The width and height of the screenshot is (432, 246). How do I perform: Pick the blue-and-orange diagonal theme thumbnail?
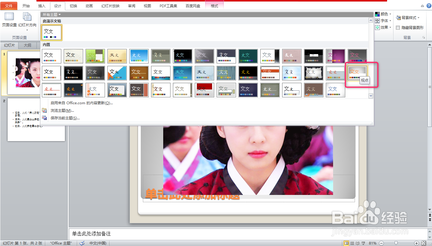point(117,73)
